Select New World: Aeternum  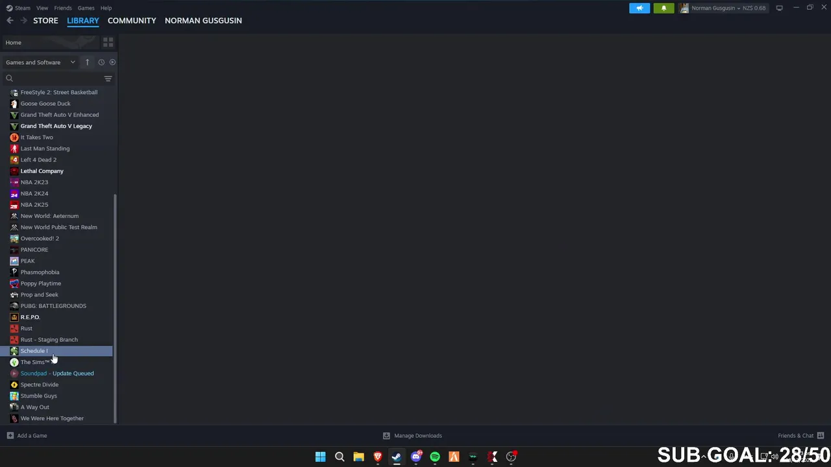coord(49,216)
